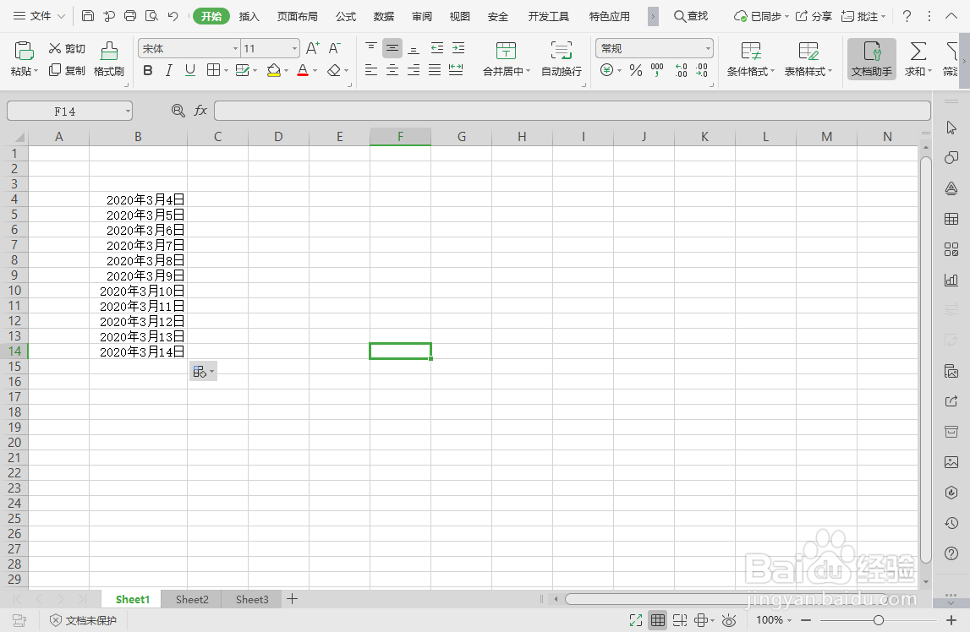Switch to Sheet2 tab
Viewport: 970px width, 632px height.
(192, 599)
